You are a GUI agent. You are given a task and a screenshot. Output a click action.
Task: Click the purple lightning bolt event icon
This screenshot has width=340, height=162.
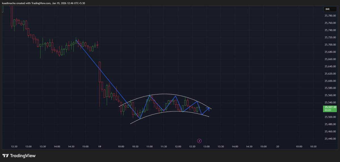pos(199,141)
